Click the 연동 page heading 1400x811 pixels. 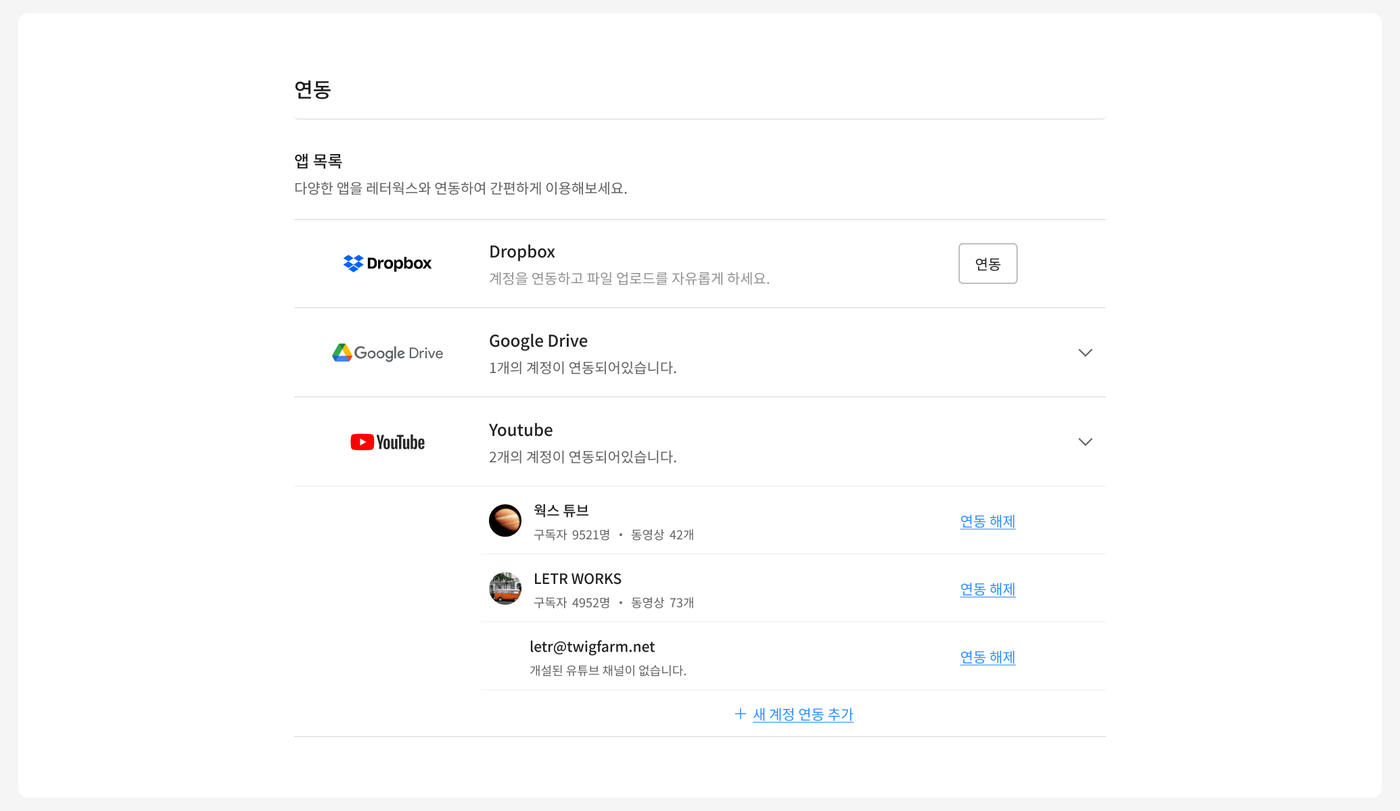pyautogui.click(x=312, y=90)
